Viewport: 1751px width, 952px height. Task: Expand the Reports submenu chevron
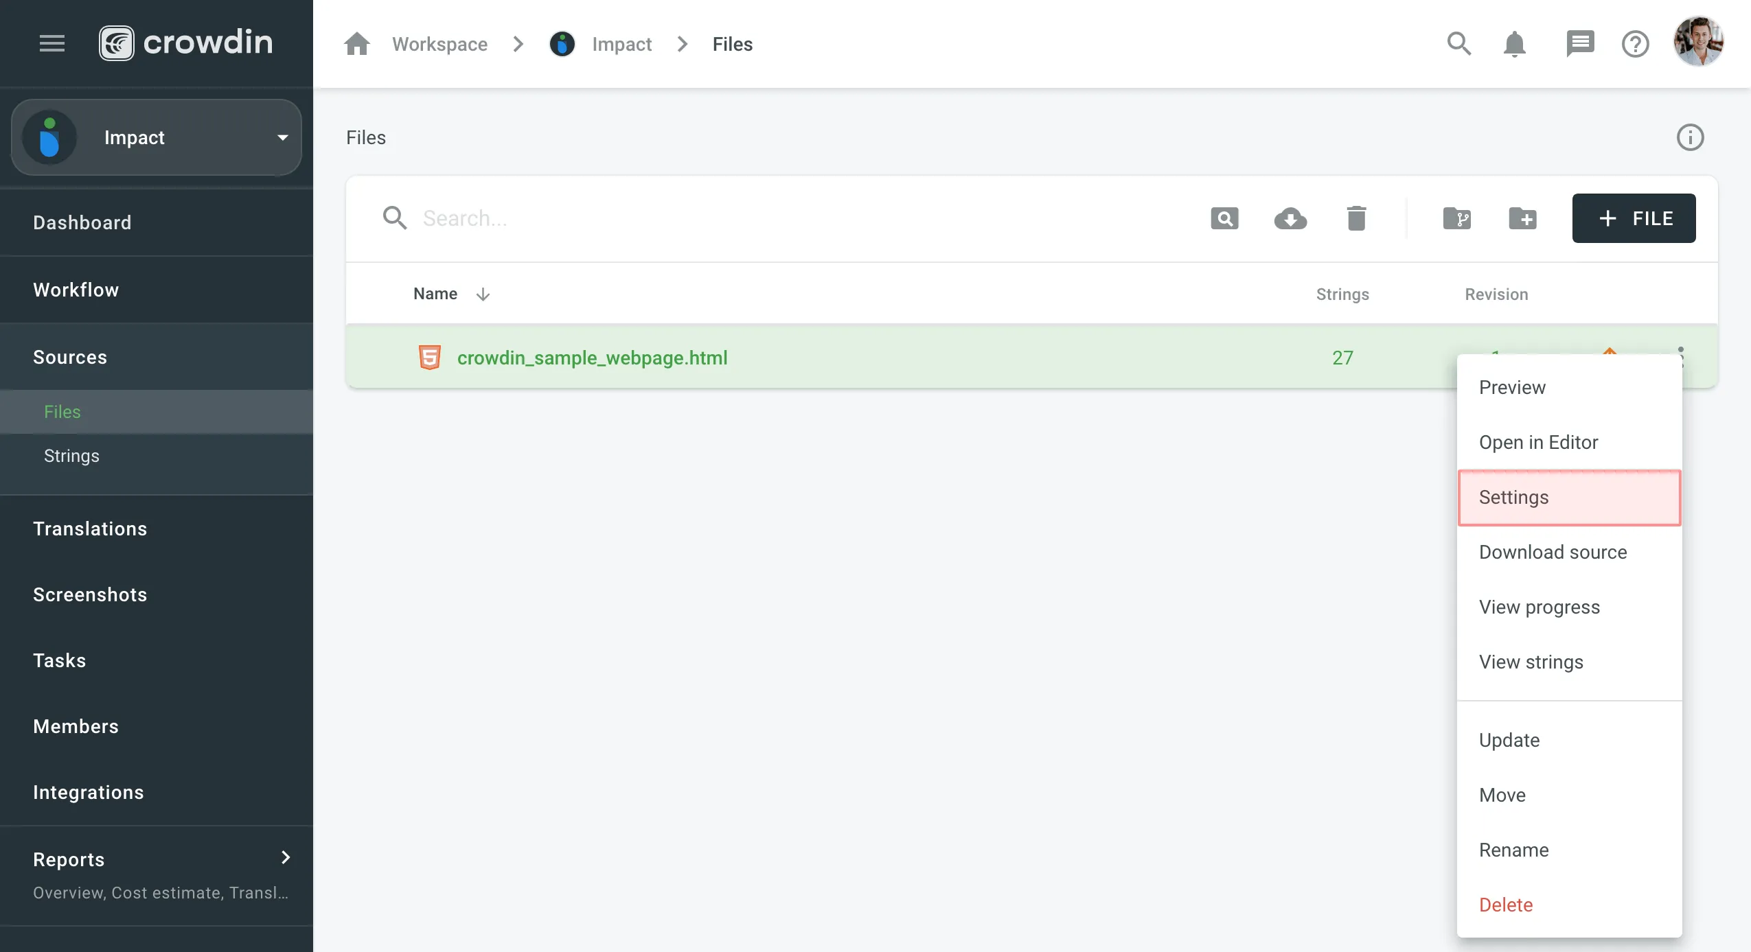[x=286, y=857]
